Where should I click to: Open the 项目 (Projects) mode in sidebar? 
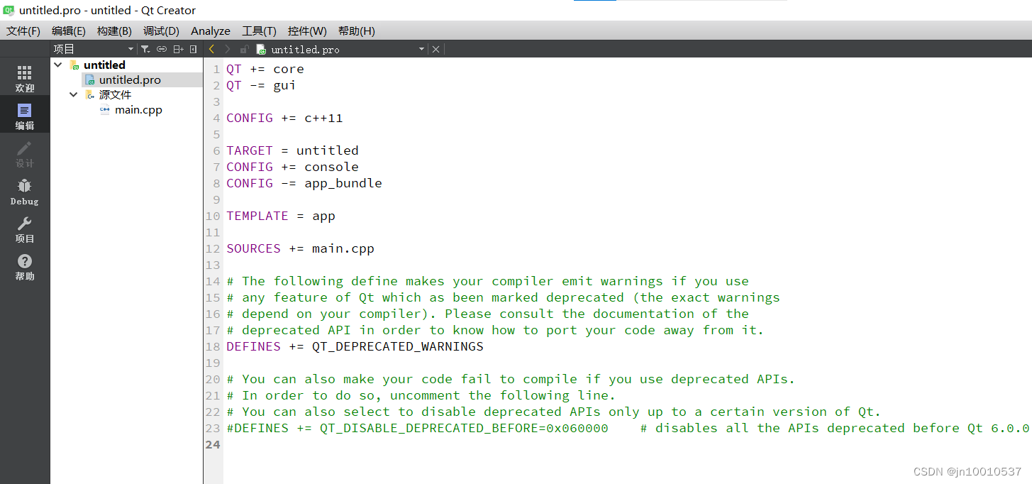pos(25,229)
